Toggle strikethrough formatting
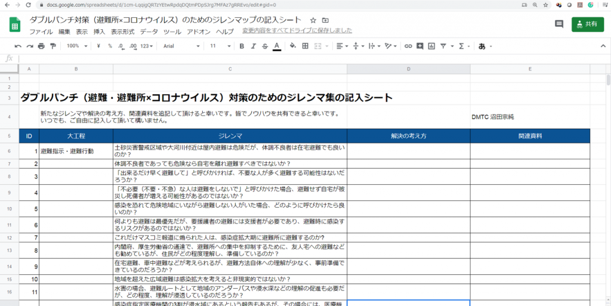 [265, 46]
